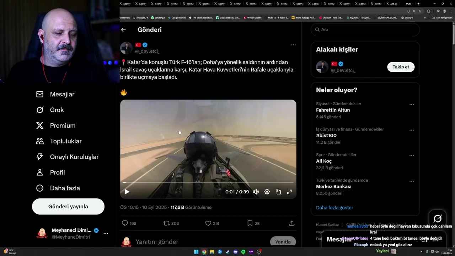455x256 pixels.
Task: Play the video with the play button
Action: (x=127, y=192)
